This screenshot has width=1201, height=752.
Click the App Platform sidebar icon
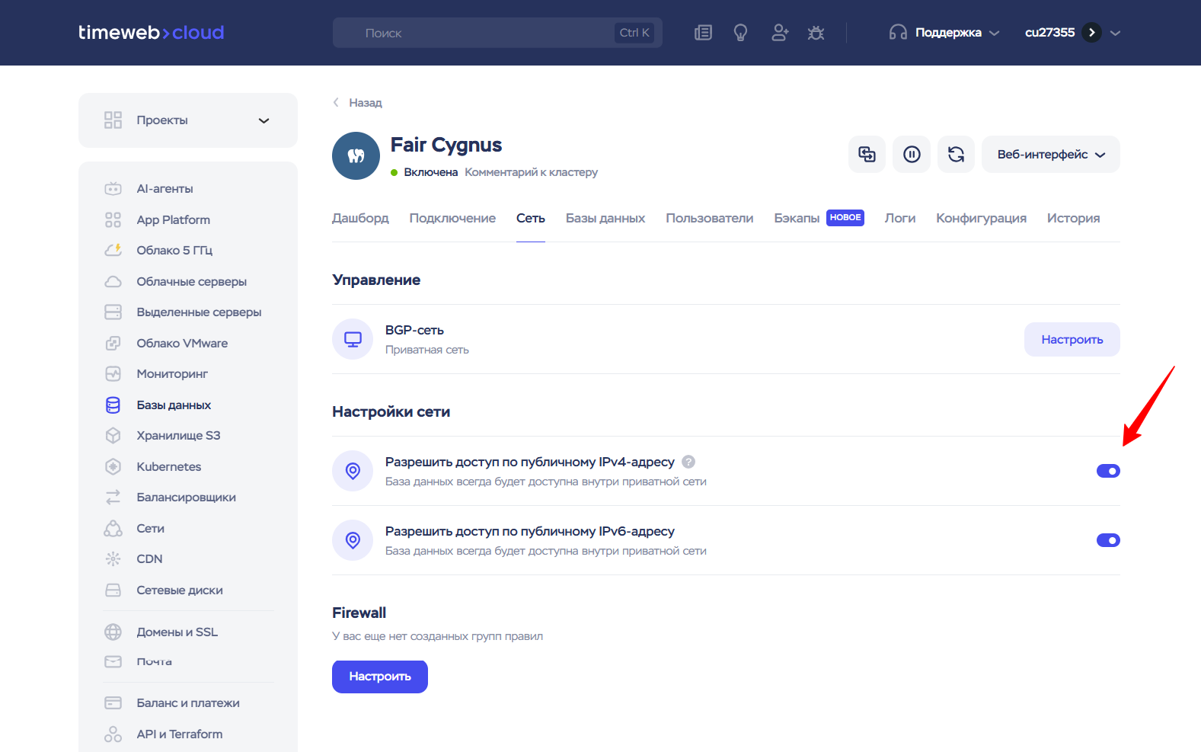(113, 219)
